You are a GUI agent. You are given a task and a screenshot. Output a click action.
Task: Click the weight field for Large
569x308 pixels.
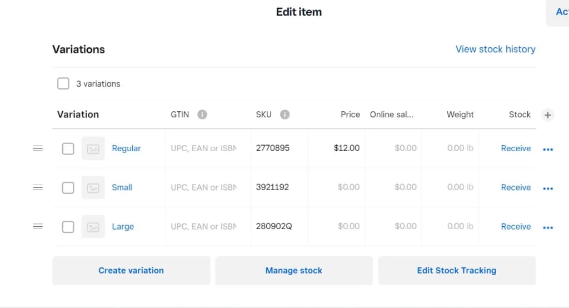(x=450, y=227)
